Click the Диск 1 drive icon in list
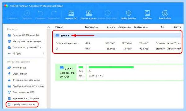 tap(57, 35)
